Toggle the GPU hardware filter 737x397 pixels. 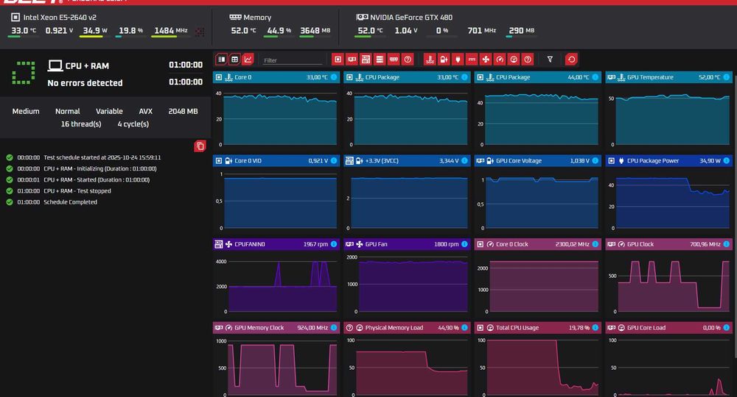(352, 60)
